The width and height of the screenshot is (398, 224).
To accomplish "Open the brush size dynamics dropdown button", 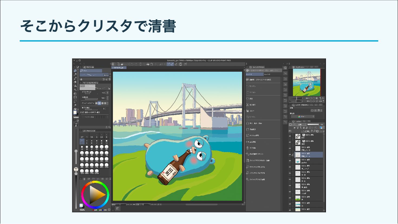I will (x=107, y=93).
